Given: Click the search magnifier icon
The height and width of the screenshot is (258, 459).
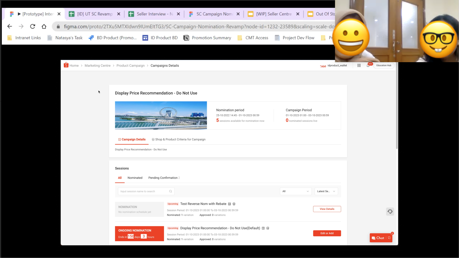Looking at the screenshot, I should pyautogui.click(x=171, y=191).
